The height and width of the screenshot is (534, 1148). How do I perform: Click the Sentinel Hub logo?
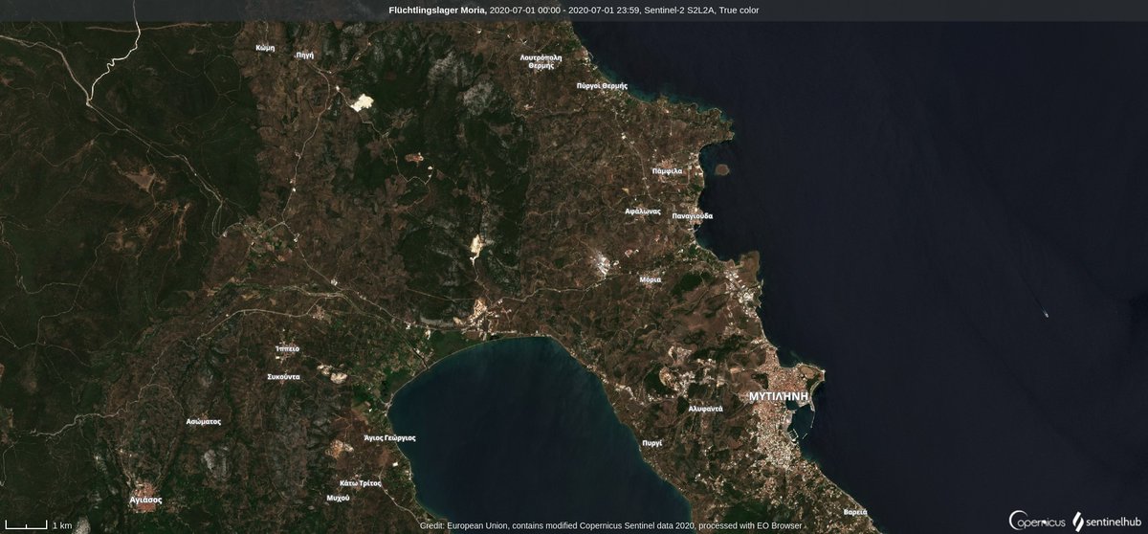[1108, 521]
